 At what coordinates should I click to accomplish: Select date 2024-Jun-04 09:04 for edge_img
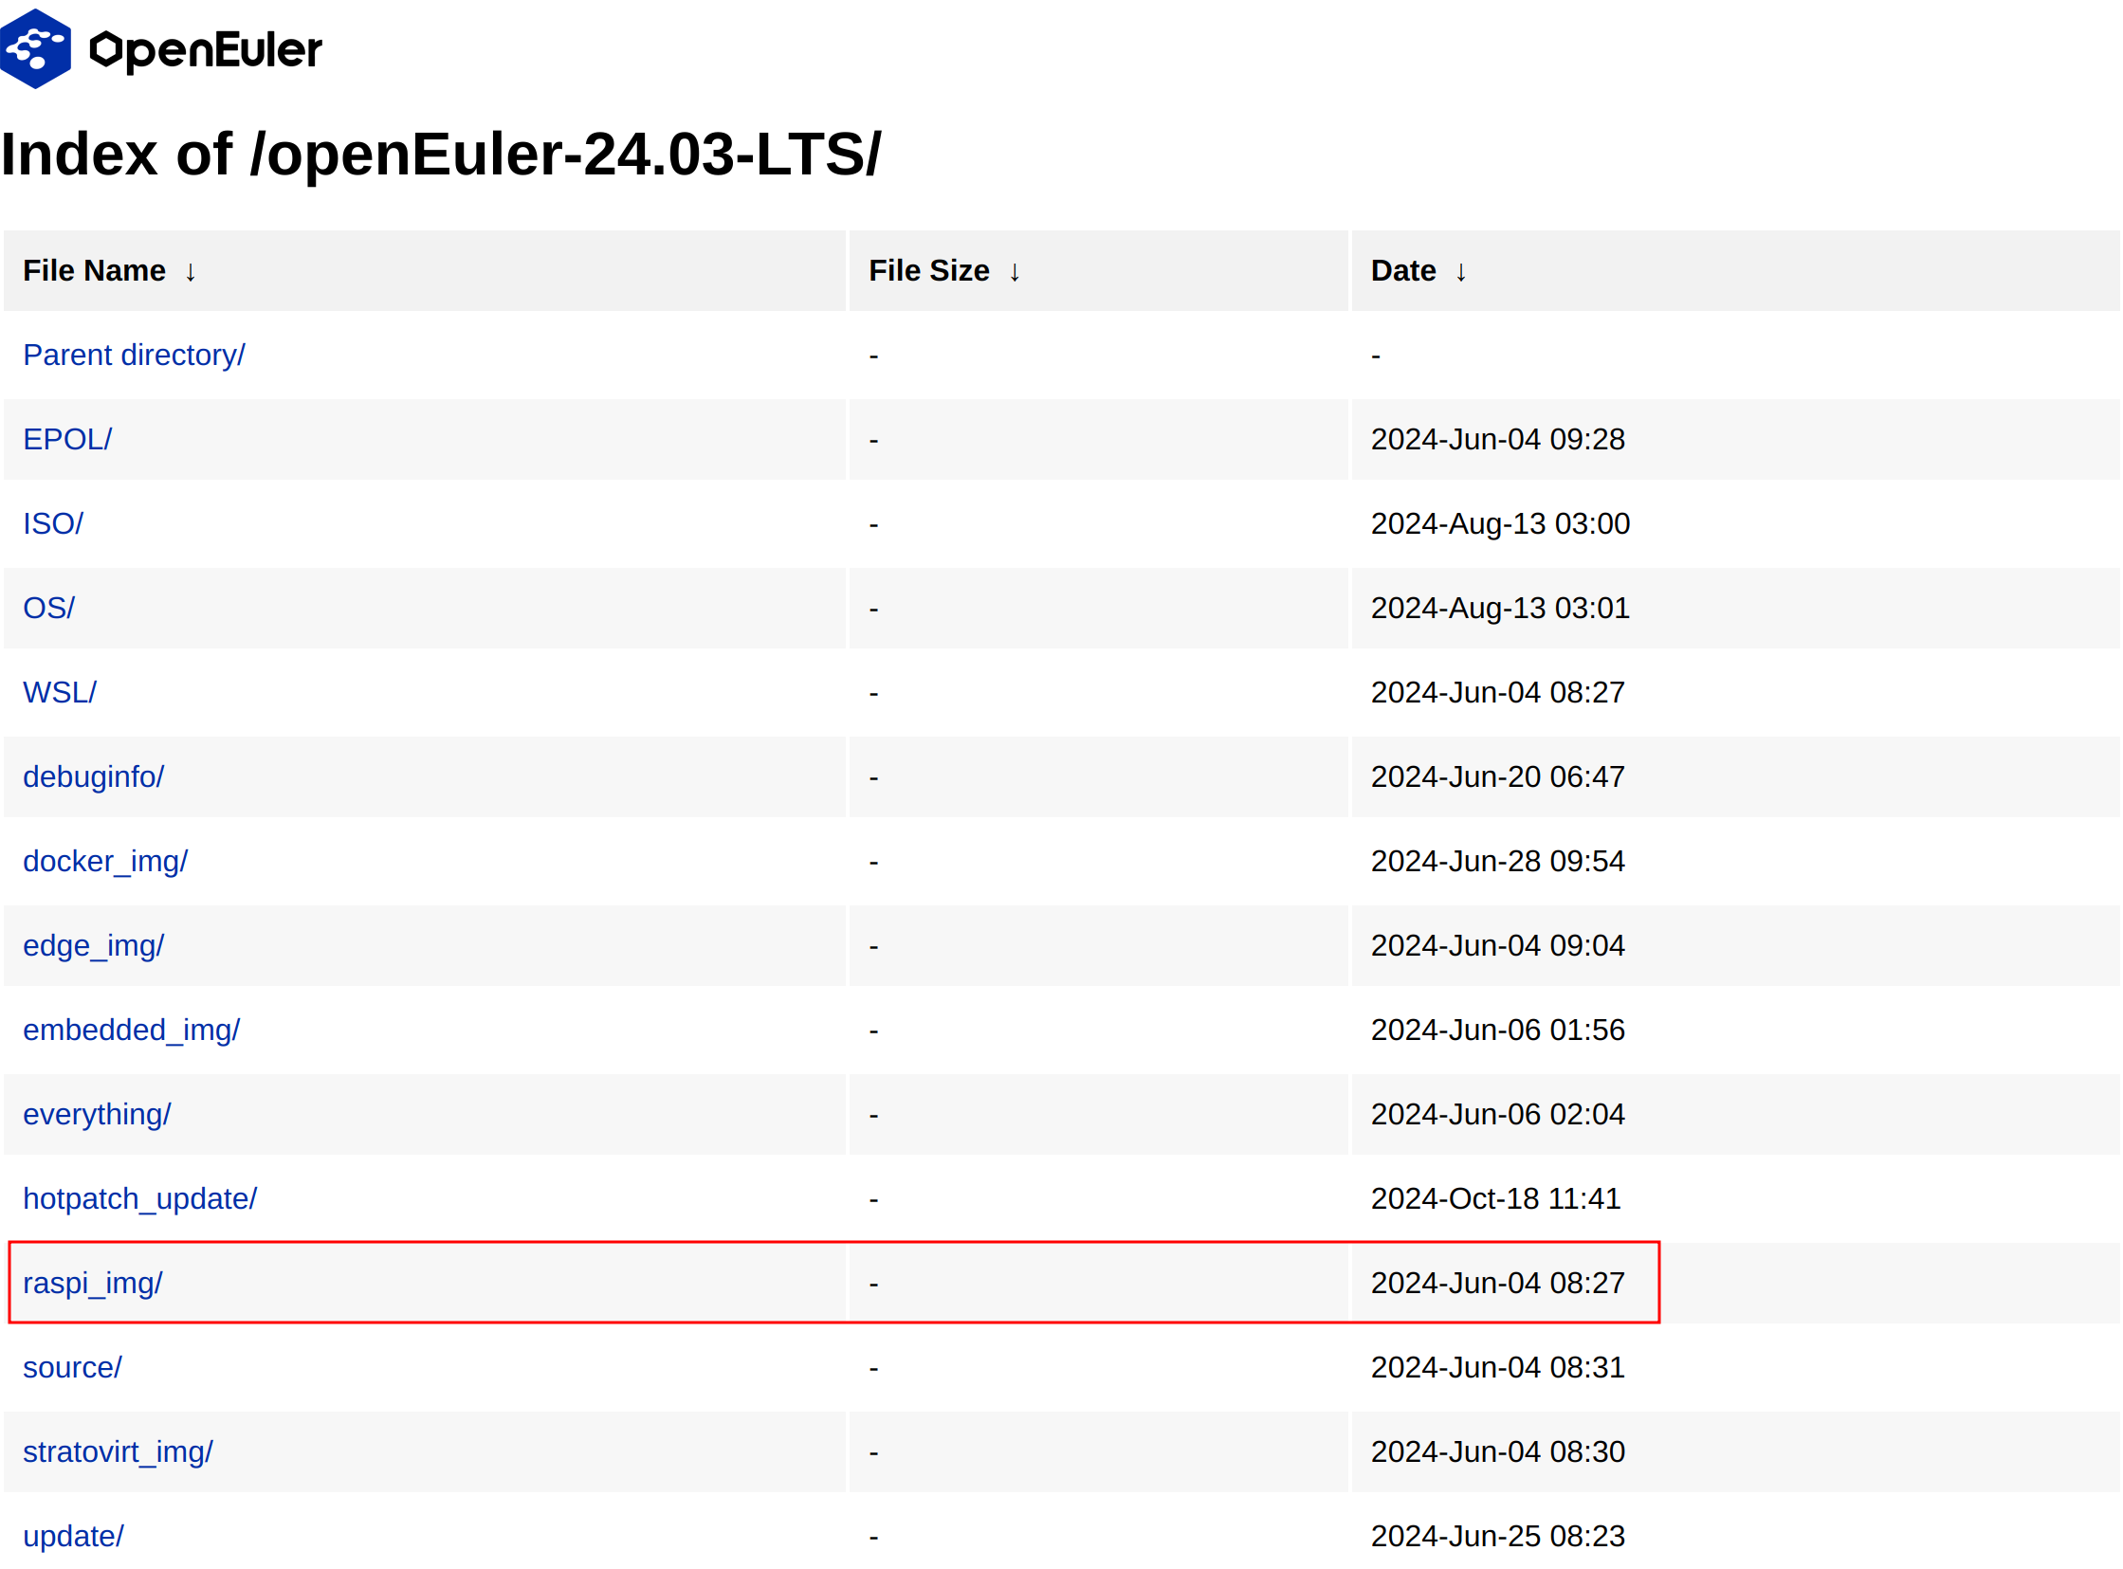click(x=1497, y=946)
